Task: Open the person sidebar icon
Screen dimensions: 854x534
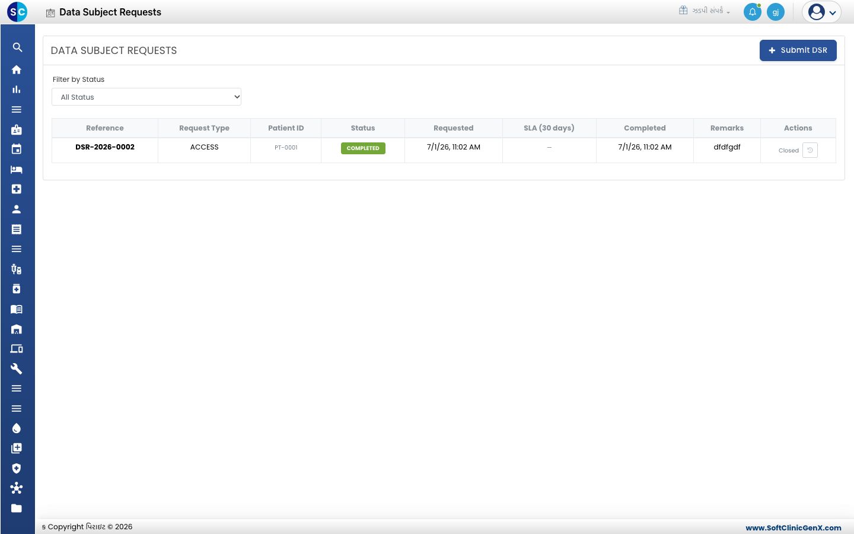Action: pos(17,209)
